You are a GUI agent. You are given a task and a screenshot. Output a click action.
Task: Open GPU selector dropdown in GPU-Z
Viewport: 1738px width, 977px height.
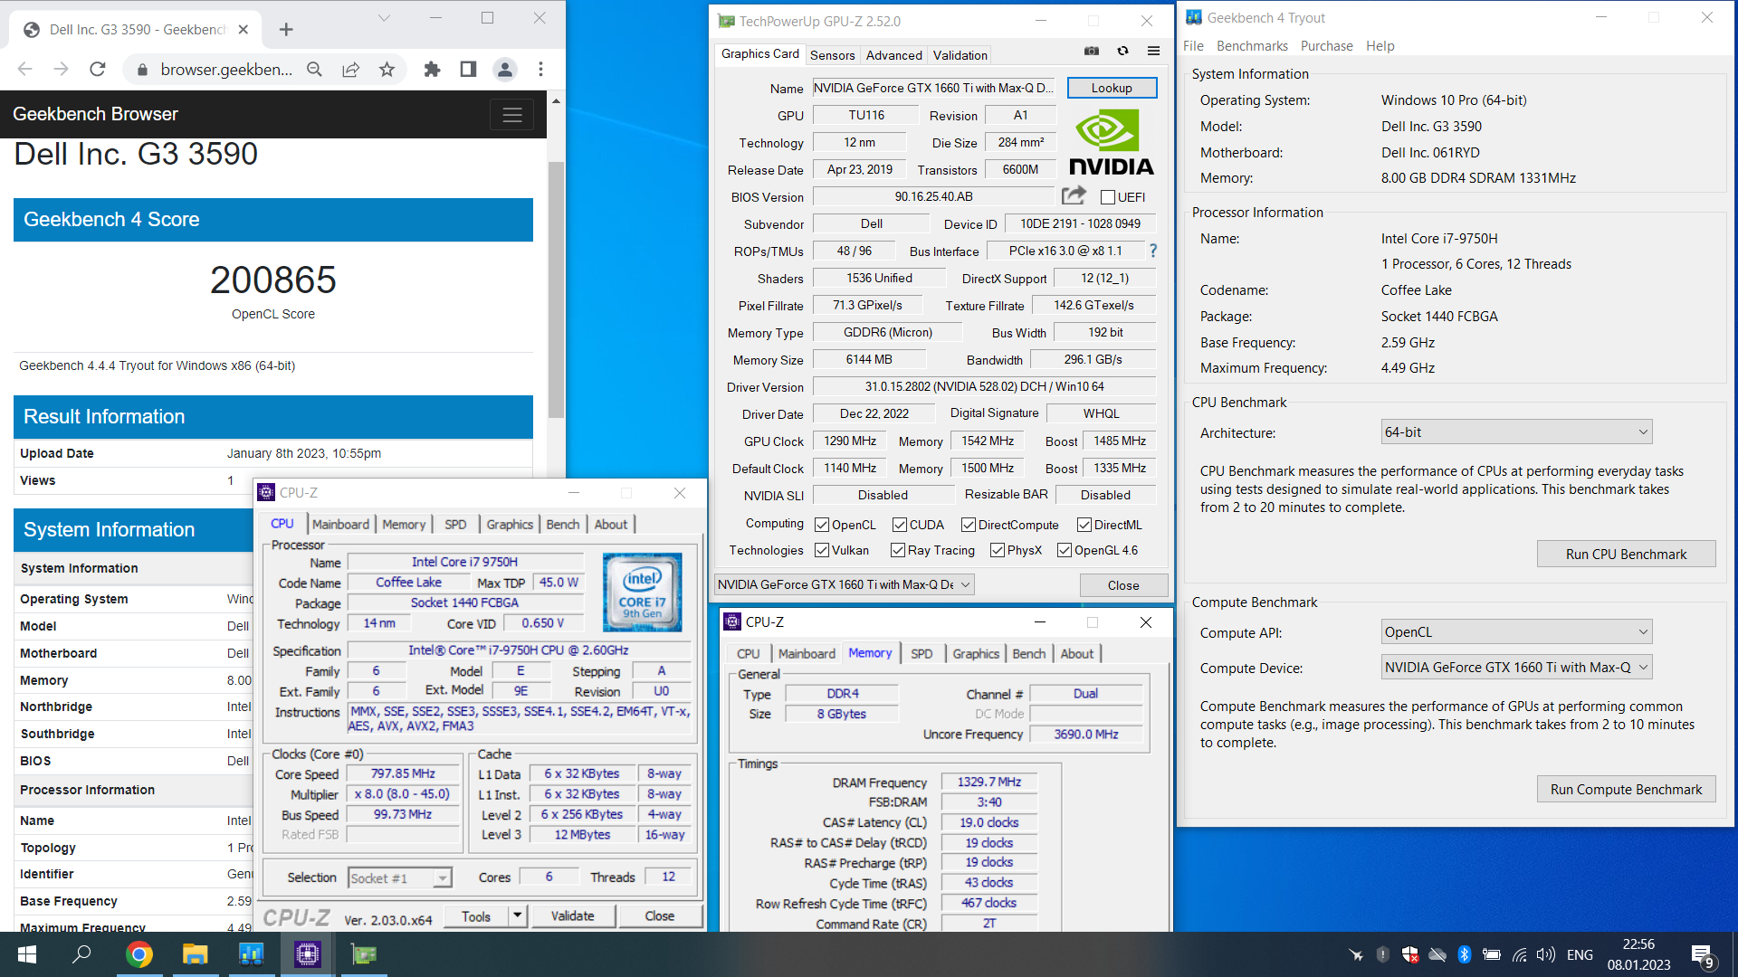click(x=845, y=584)
